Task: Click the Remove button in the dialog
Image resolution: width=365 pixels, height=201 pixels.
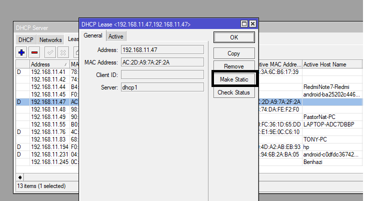Action: 233,66
